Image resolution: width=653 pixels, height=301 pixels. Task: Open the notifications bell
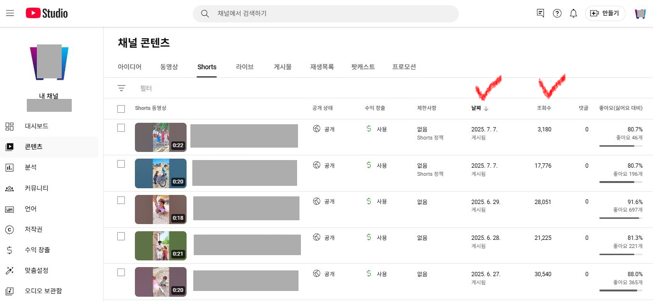[573, 13]
